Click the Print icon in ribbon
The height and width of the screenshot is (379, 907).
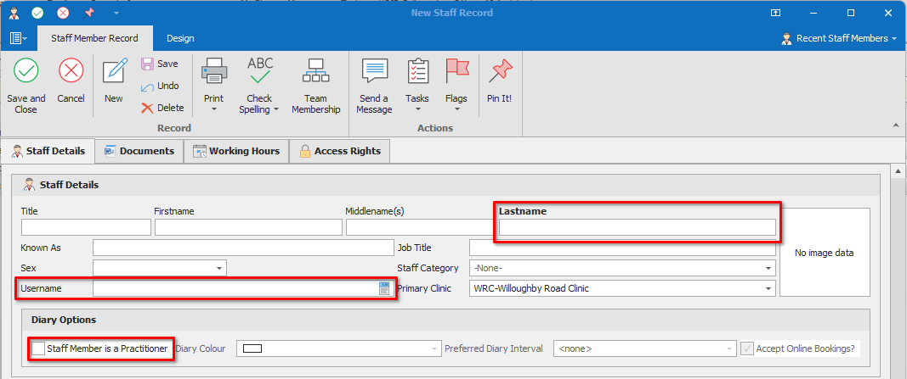pos(213,71)
